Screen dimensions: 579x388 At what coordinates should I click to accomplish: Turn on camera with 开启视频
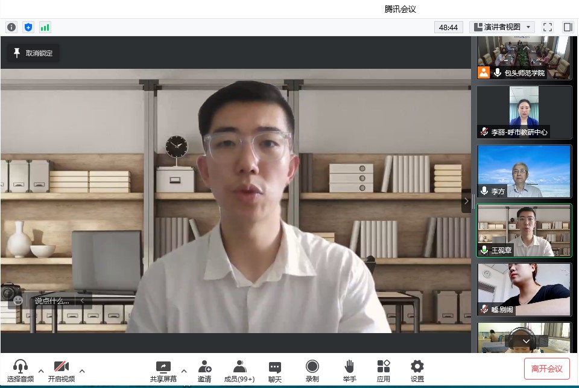[62, 371]
